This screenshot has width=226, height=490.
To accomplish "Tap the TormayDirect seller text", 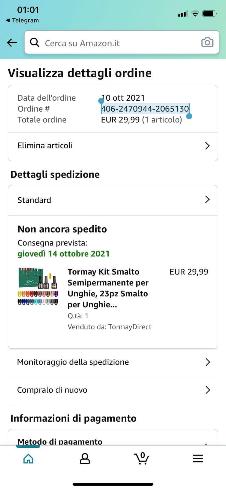I will pyautogui.click(x=130, y=327).
